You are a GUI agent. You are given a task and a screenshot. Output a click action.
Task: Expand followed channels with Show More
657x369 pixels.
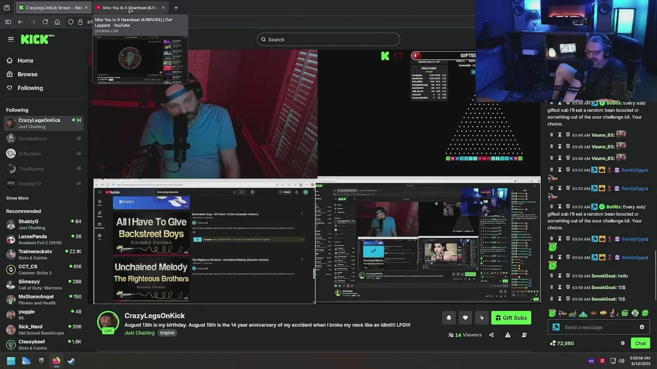pos(17,198)
